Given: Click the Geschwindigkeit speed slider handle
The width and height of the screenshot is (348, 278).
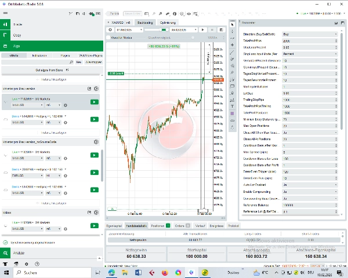Looking at the screenshot, I should click(193, 38).
